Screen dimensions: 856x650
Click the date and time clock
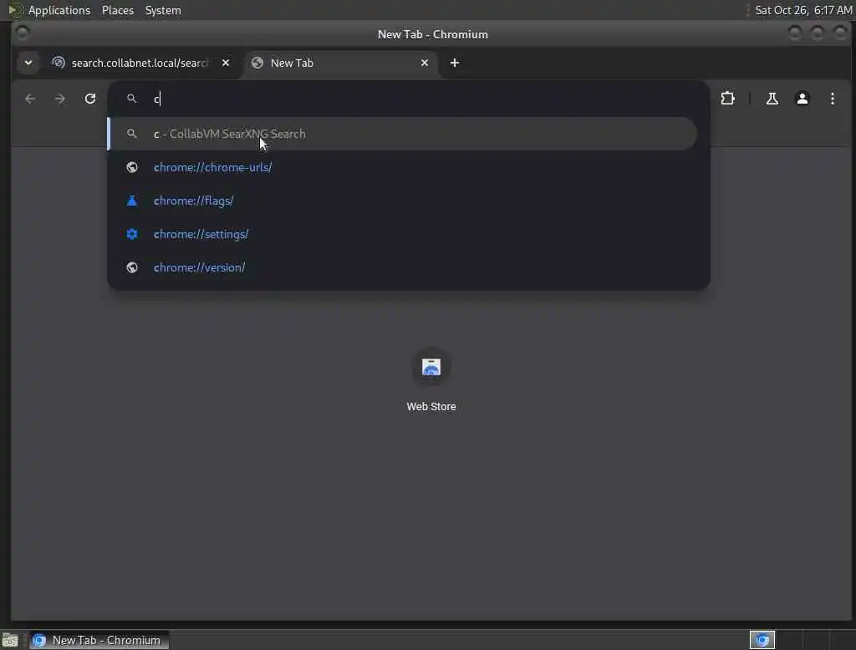[803, 10]
